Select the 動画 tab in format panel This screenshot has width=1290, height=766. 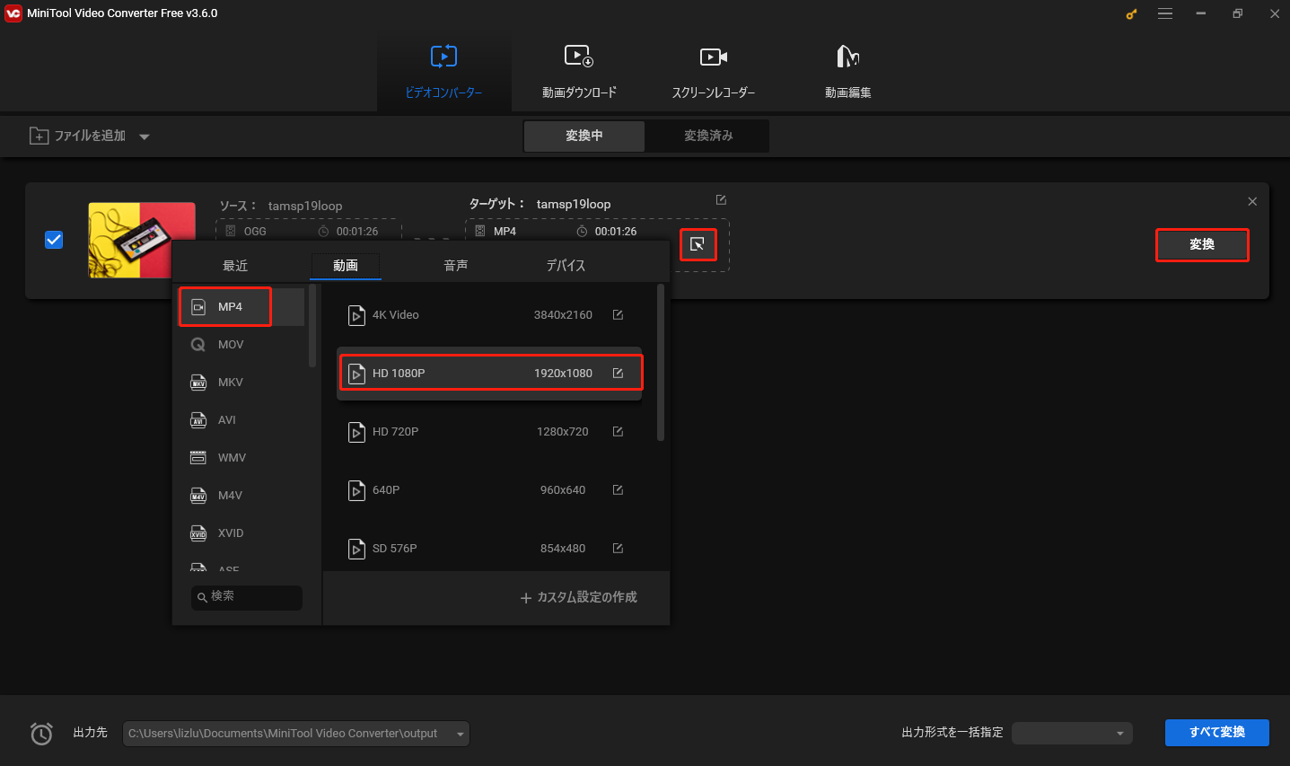[346, 266]
